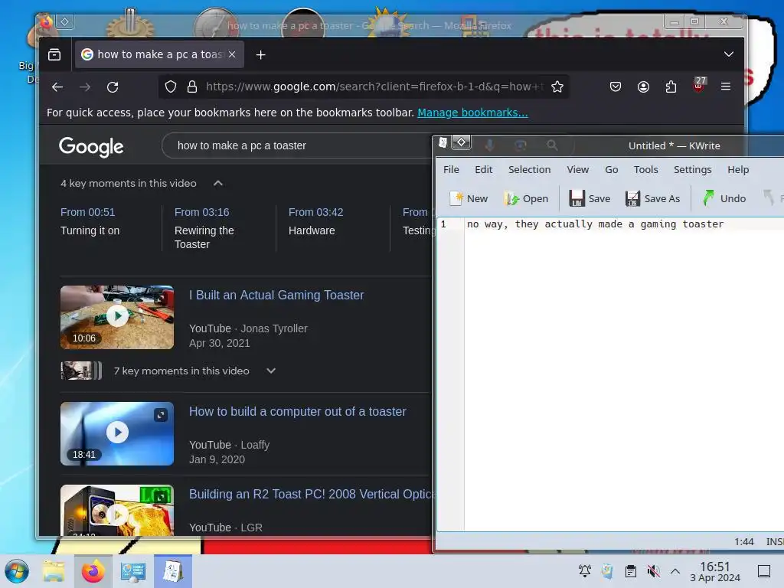Save the KWrite document
The height and width of the screenshot is (588, 784).
(x=590, y=198)
